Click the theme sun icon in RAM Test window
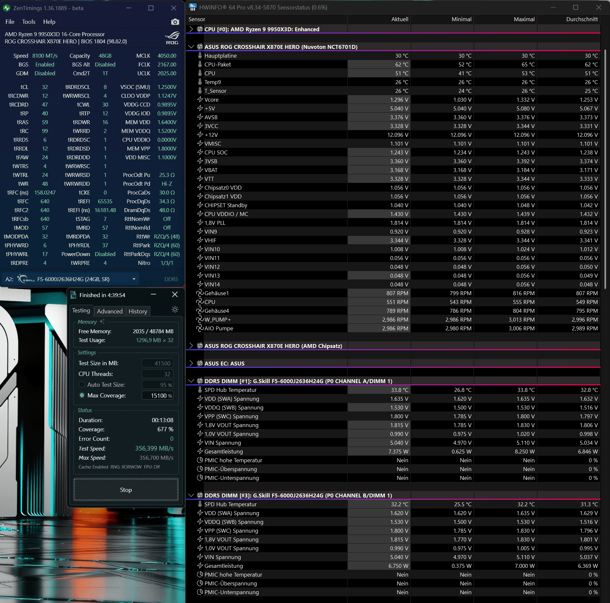This screenshot has width=610, height=603. pos(175,310)
